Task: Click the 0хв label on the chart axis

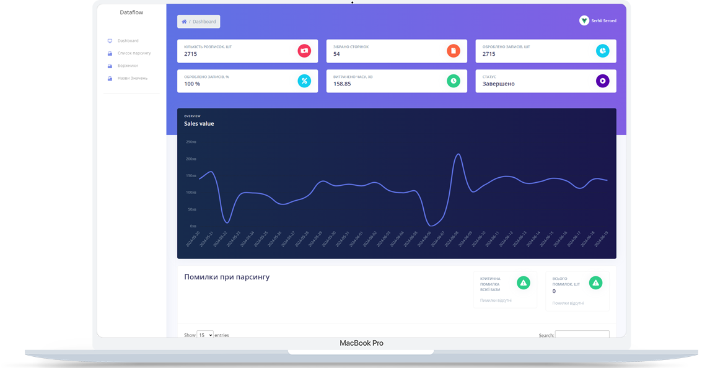Action: (193, 226)
